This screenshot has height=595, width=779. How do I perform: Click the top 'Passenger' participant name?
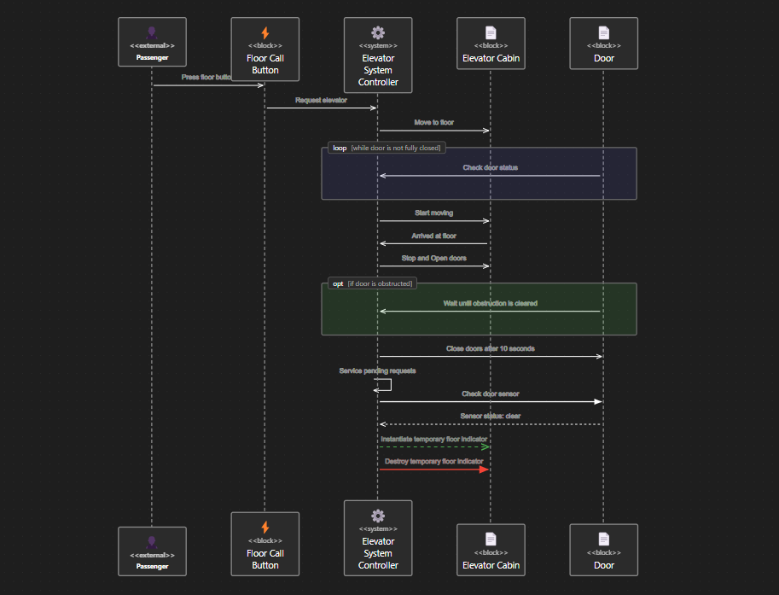point(152,58)
